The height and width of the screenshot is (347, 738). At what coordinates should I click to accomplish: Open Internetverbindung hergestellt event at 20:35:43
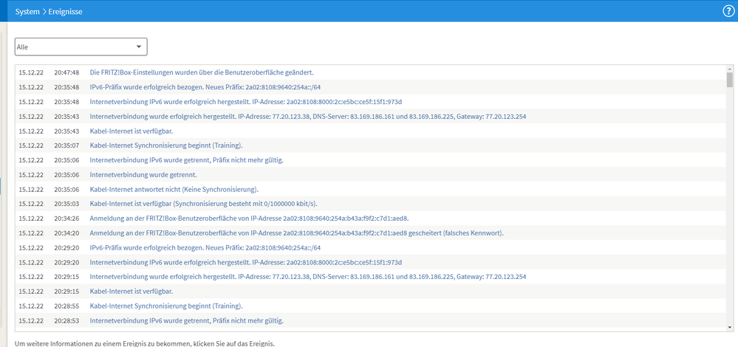click(308, 117)
